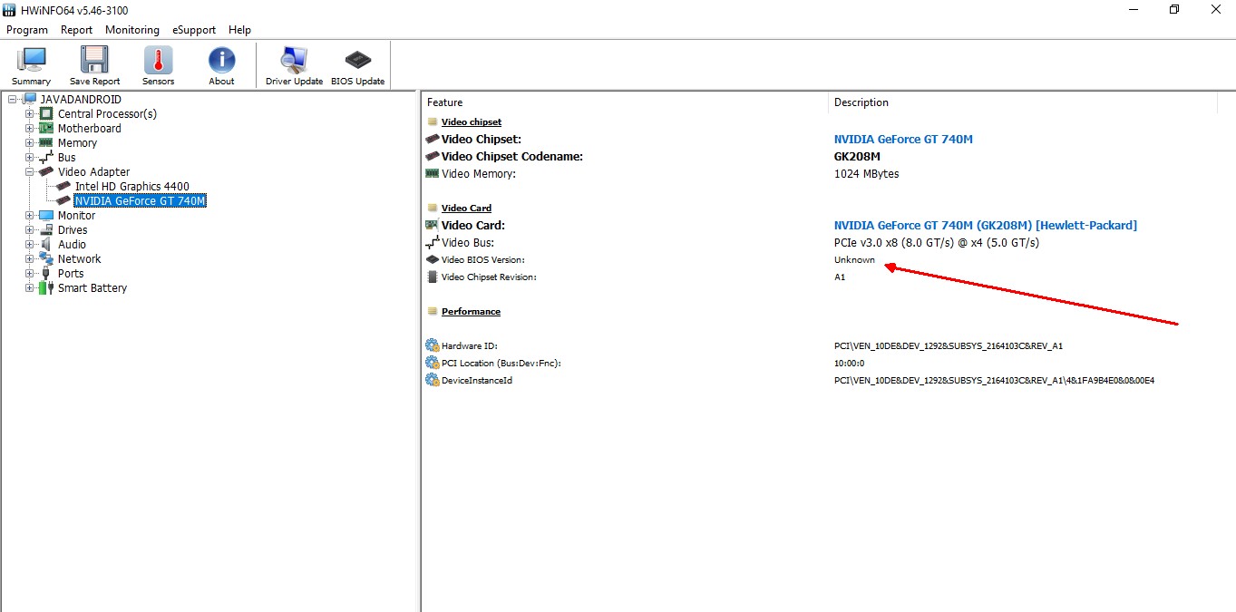This screenshot has height=612, width=1236.
Task: Open the Summary toolbar icon
Action: click(31, 62)
